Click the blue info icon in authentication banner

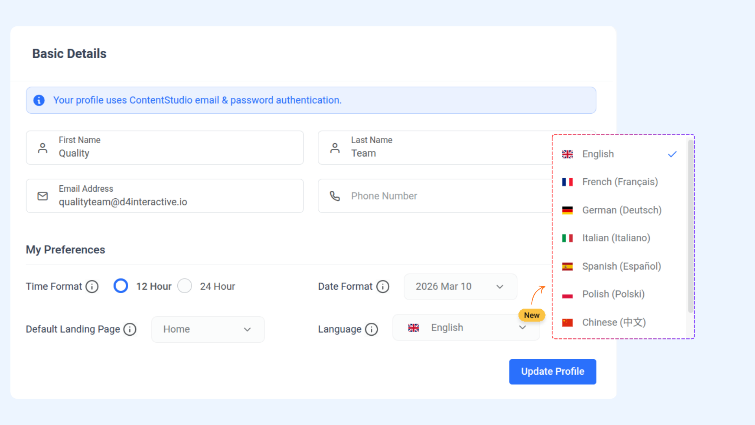click(39, 100)
